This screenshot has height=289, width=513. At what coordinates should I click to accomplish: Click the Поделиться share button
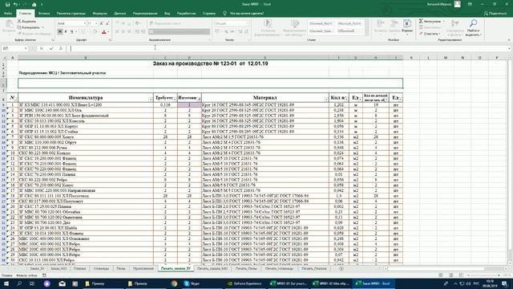pos(495,14)
